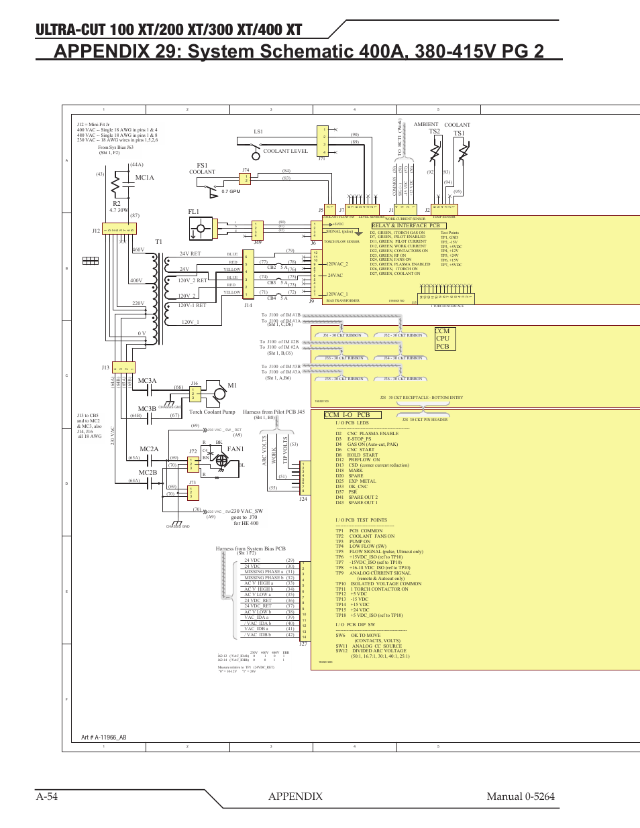Click 'From Sys Bias J63' note
This screenshot has width=640, height=828.
tap(115, 147)
